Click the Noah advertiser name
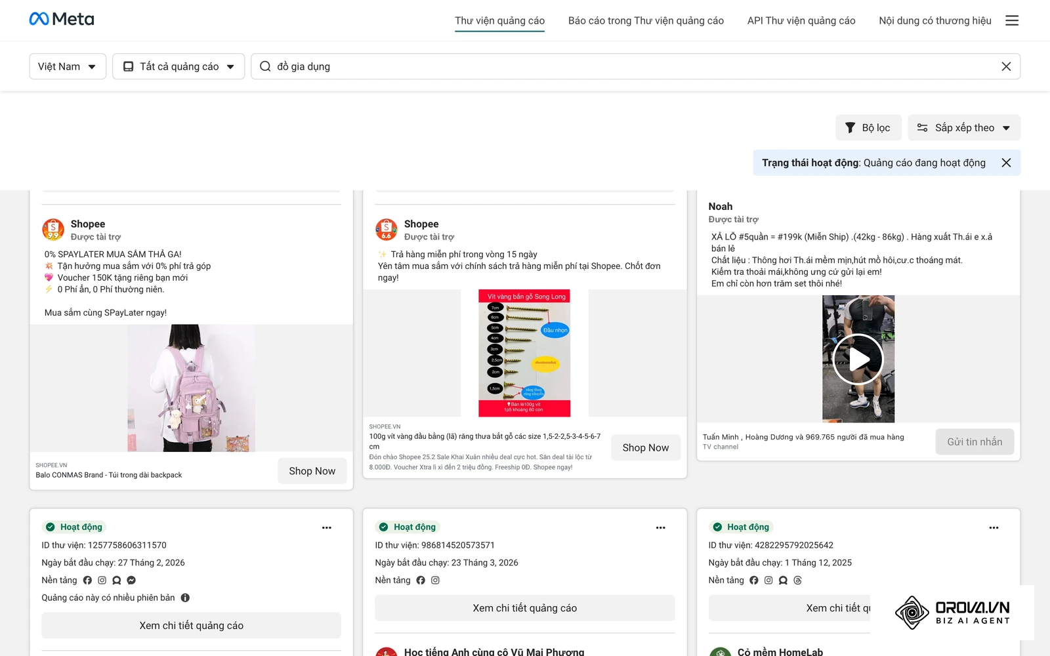 (720, 206)
